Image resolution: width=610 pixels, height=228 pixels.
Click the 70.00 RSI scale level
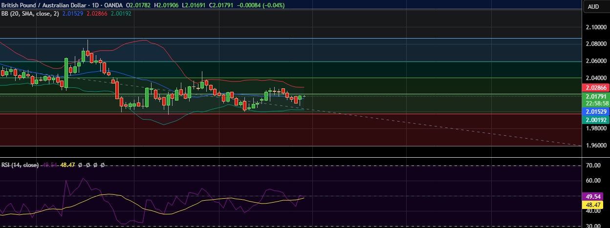pos(593,166)
